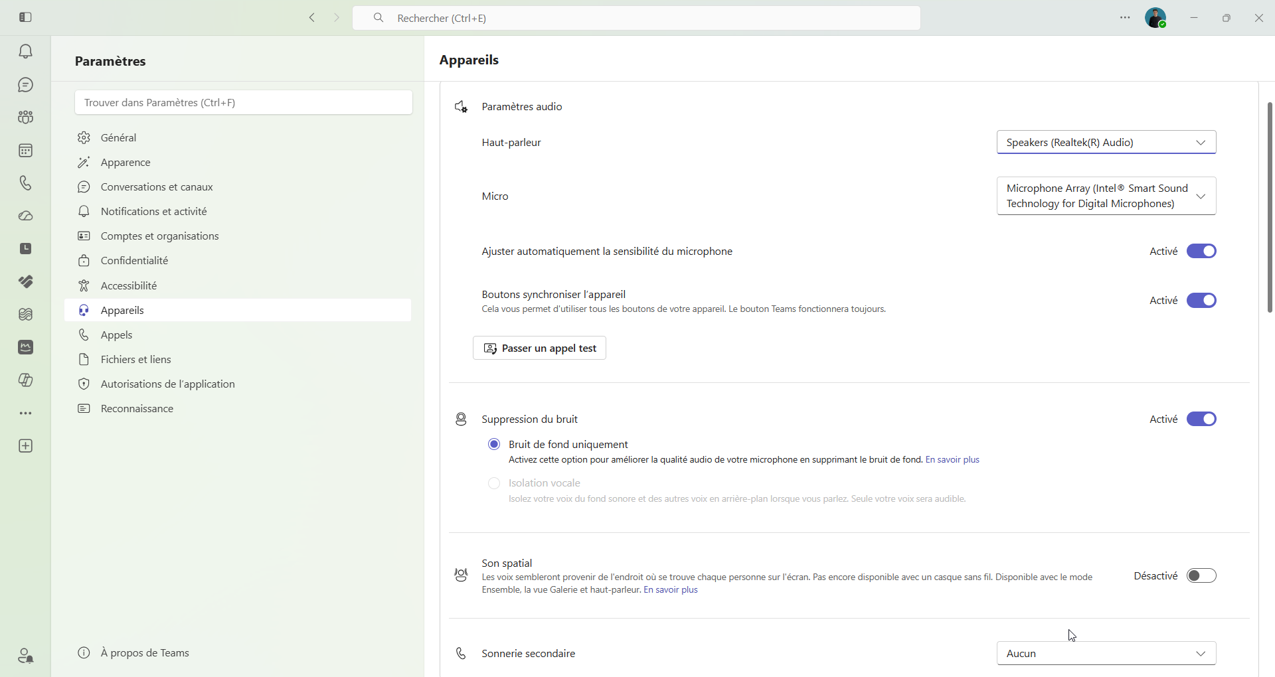Click the Suppression du bruit icon
Image resolution: width=1275 pixels, height=677 pixels.
pos(461,419)
